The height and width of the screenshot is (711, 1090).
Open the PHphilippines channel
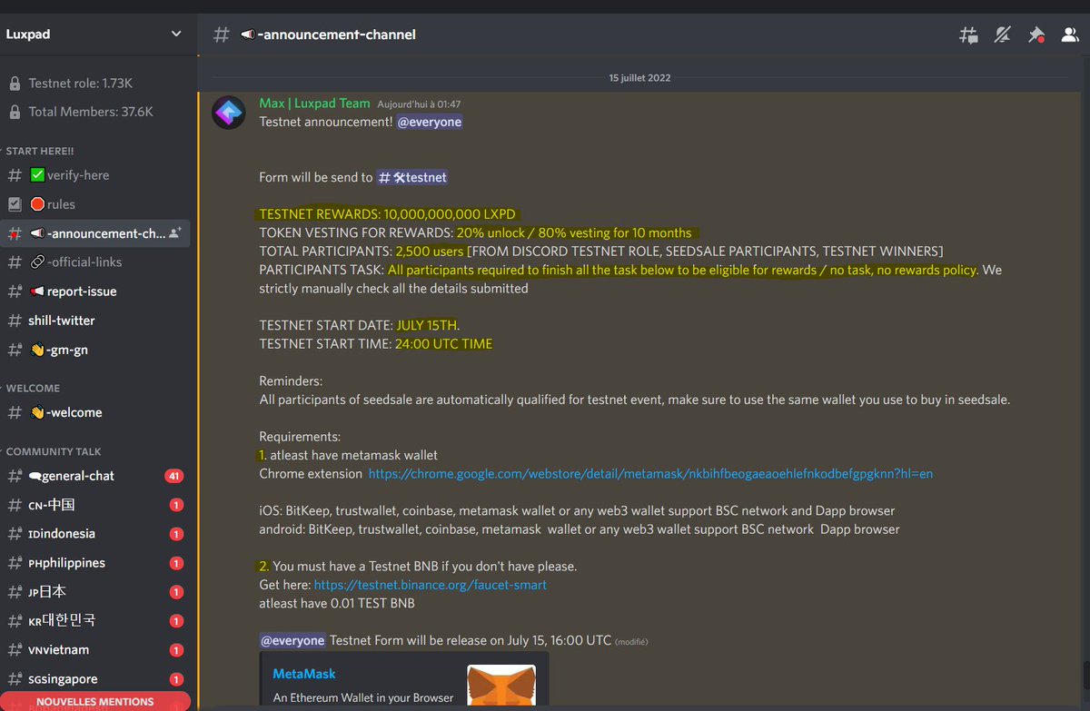tap(95, 563)
